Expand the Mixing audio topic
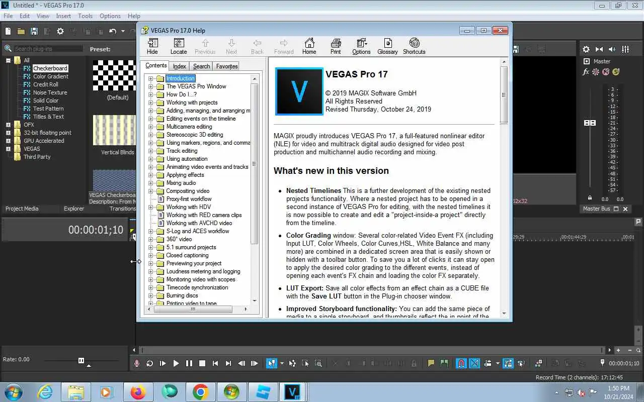644x402 pixels. [150, 183]
